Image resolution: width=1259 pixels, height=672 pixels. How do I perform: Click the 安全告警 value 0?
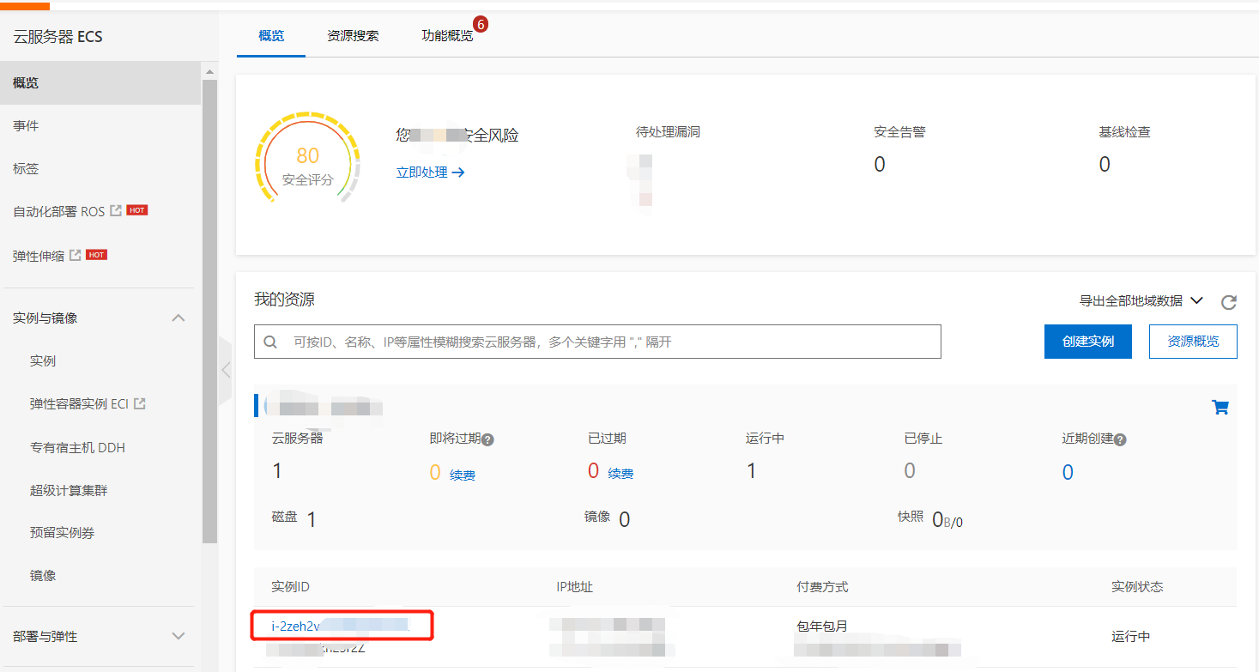pos(880,164)
